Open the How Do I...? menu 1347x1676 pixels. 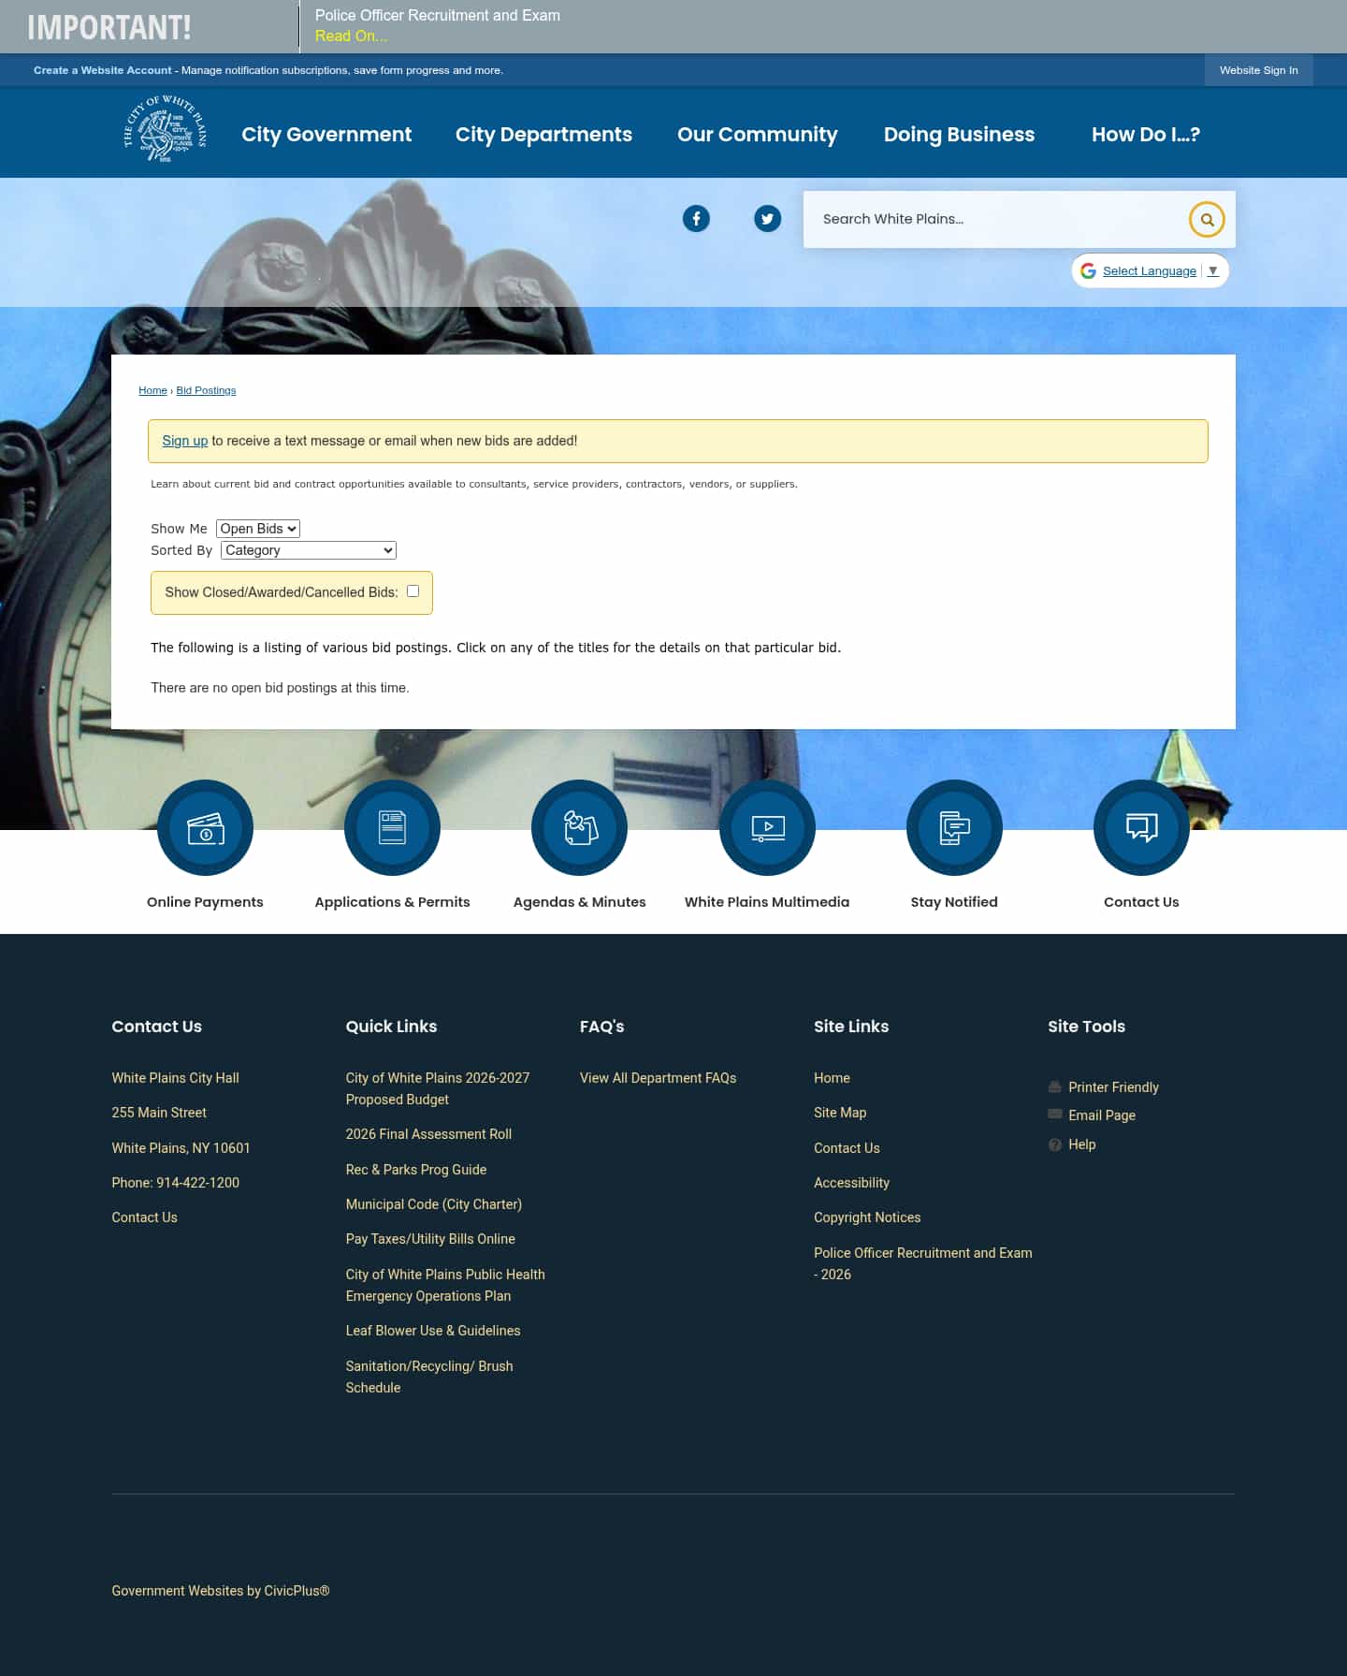(1145, 134)
